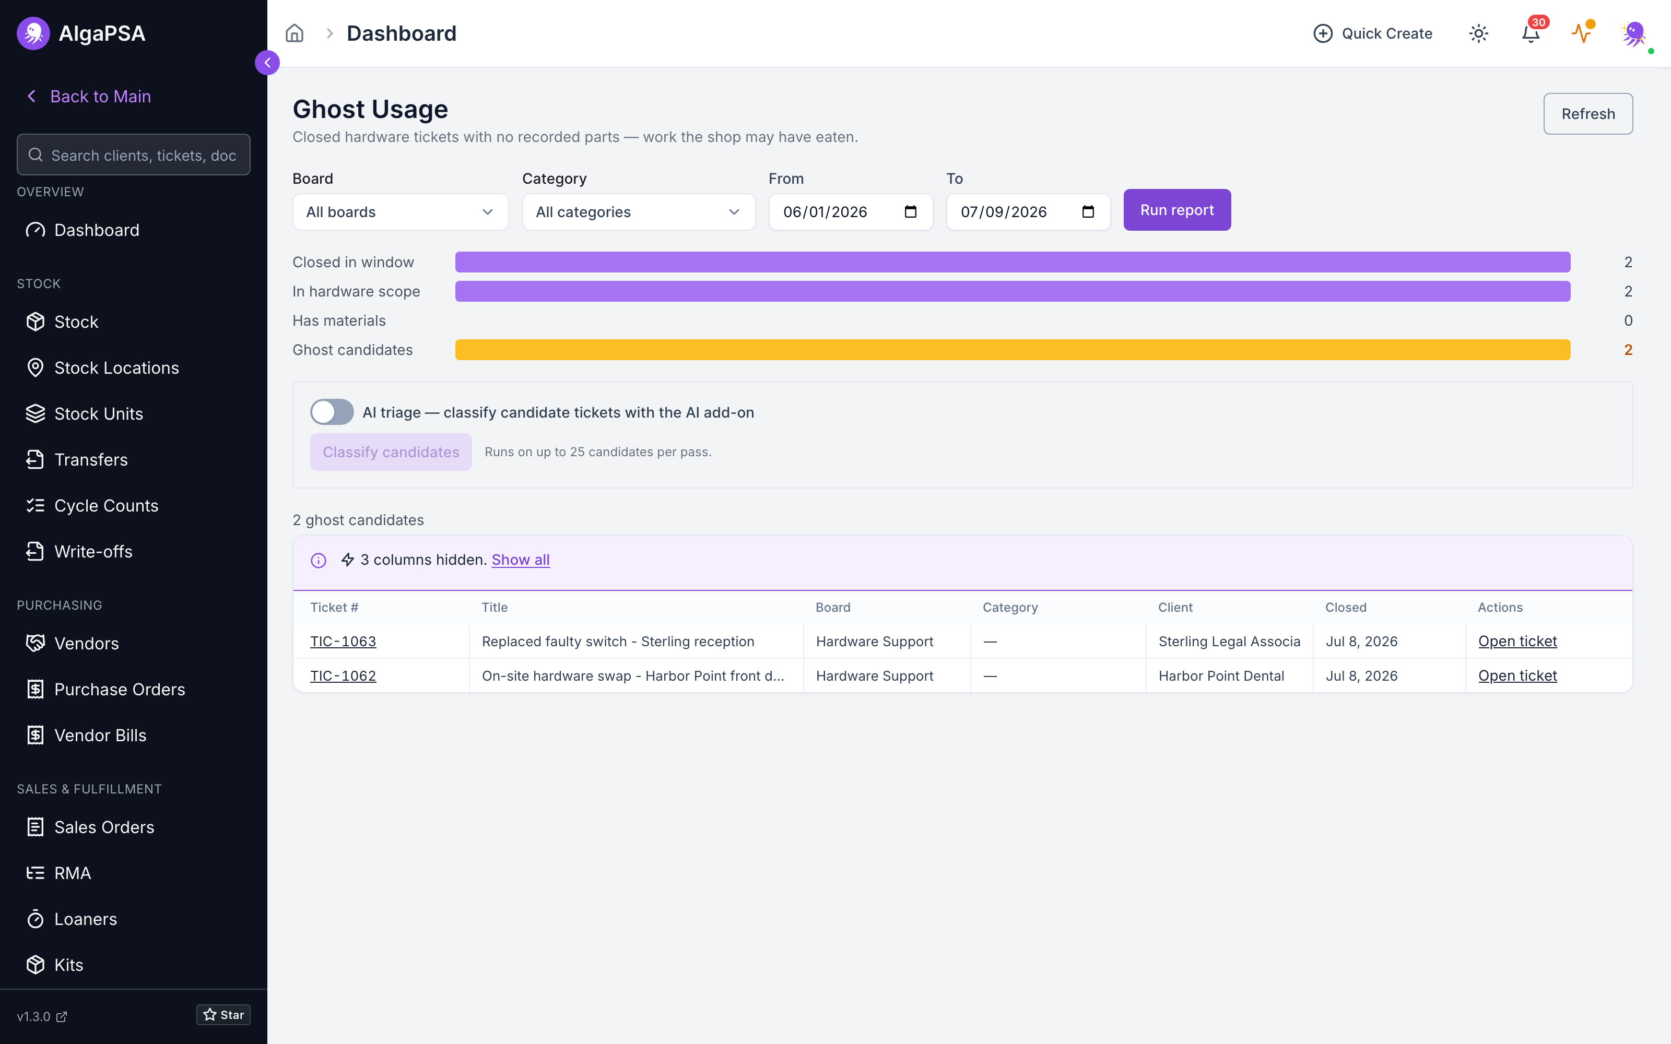Click Open ticket for Sterling Legal row
This screenshot has width=1671, height=1044.
coord(1517,642)
